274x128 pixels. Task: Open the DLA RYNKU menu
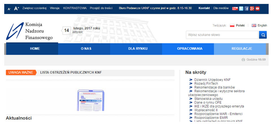[x=136, y=49]
